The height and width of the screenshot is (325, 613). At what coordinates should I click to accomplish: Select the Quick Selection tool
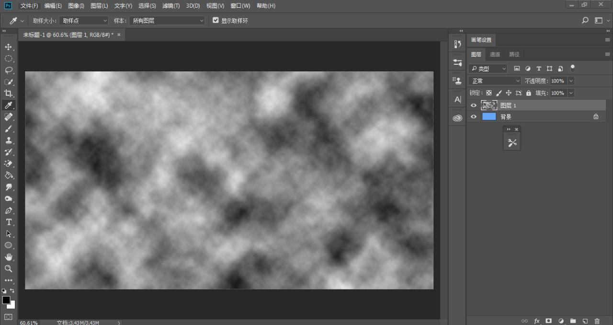[x=9, y=82]
